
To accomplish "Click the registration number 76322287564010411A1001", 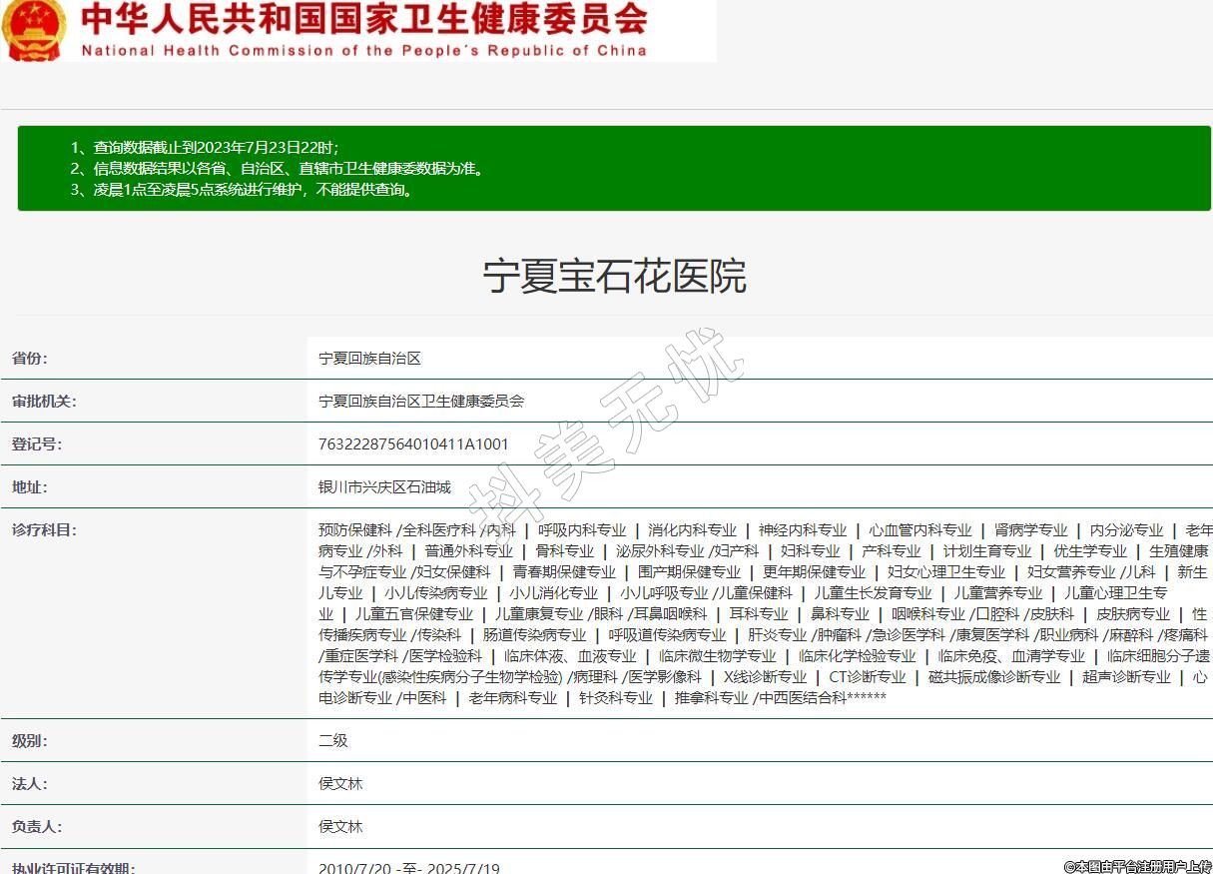I will [x=413, y=444].
